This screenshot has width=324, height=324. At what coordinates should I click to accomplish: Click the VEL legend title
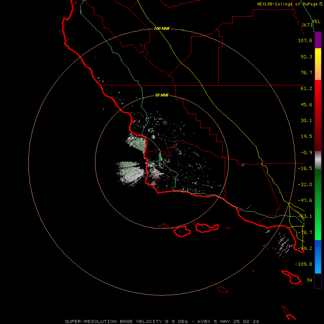[316, 21]
